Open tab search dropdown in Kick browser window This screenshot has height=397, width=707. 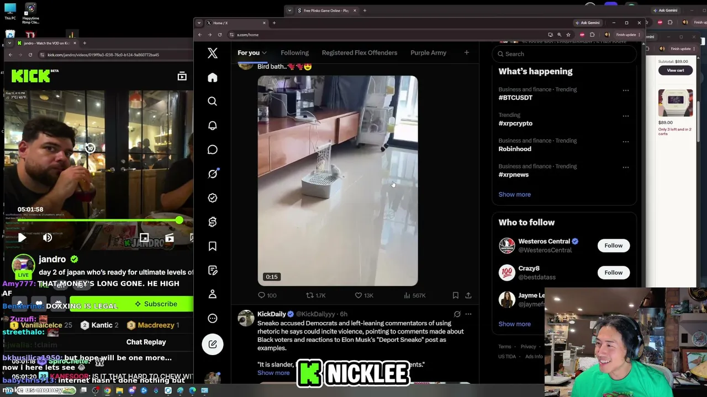point(10,43)
